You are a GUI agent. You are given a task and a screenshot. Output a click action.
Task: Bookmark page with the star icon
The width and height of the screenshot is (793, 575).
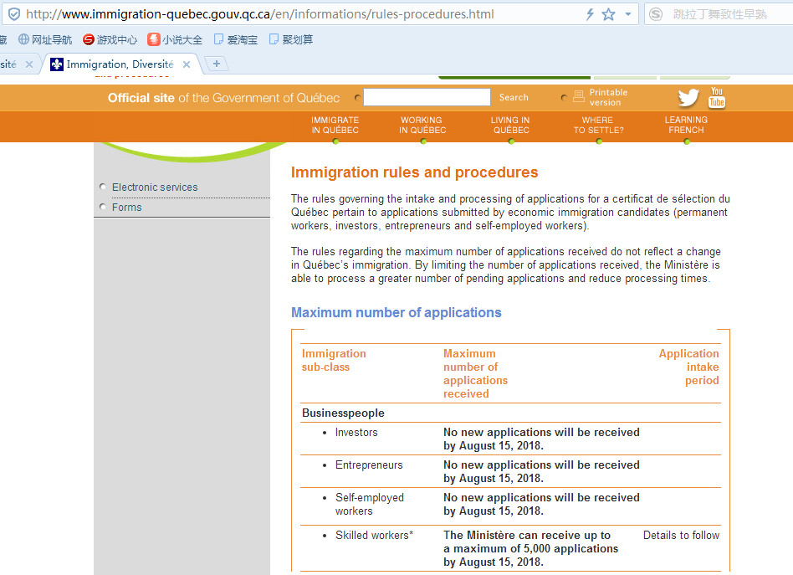click(608, 14)
